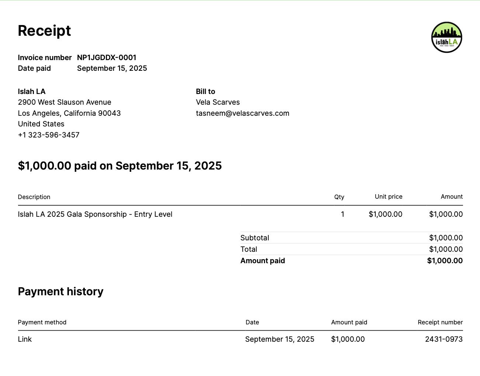Click the Qty column header

pos(339,197)
